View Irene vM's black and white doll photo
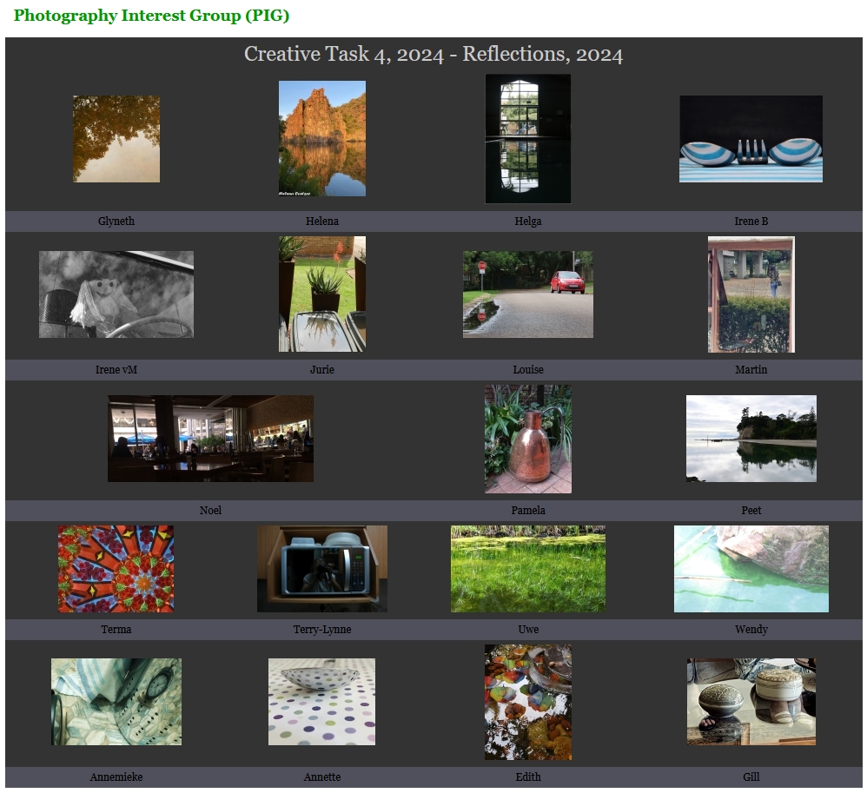The width and height of the screenshot is (867, 793). pos(116,294)
